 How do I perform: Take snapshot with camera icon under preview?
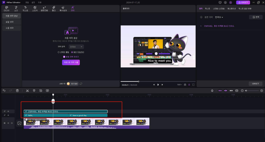(x=185, y=85)
